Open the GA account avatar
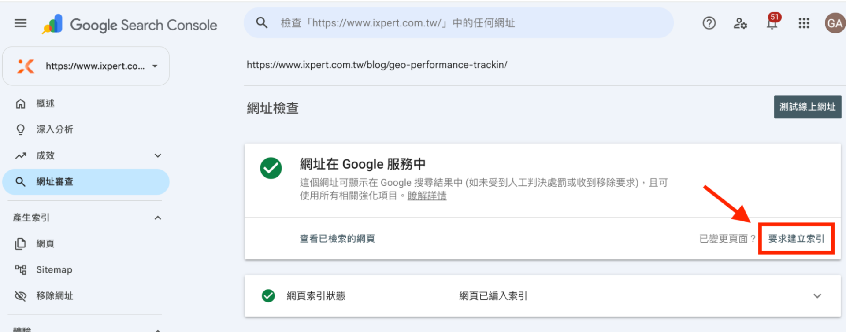Image resolution: width=846 pixels, height=332 pixels. 835,23
